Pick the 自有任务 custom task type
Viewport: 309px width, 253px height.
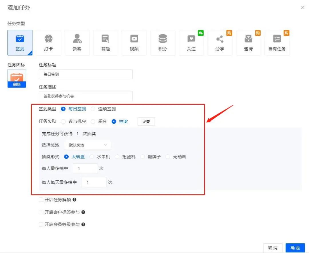click(x=277, y=43)
